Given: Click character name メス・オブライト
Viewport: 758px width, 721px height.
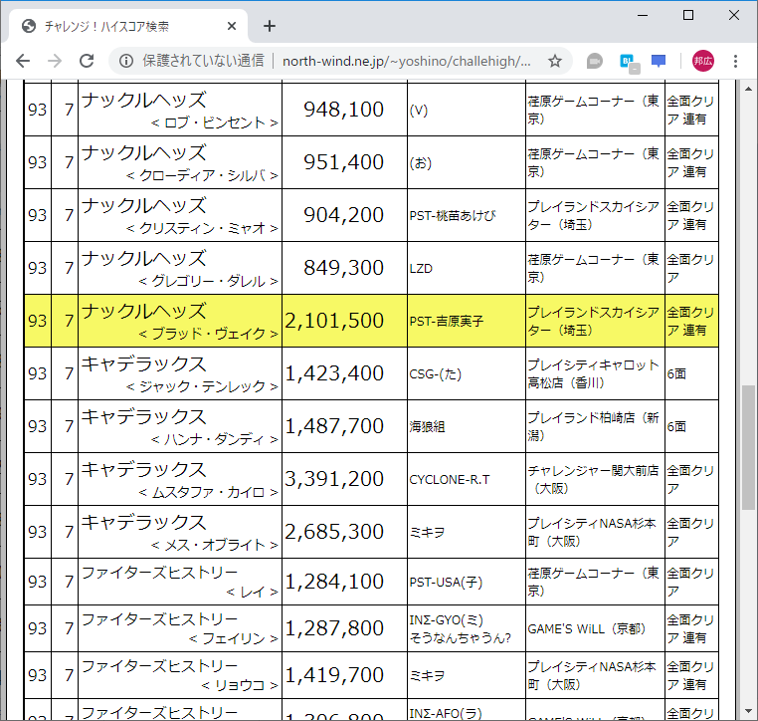Looking at the screenshot, I should click(215, 545).
